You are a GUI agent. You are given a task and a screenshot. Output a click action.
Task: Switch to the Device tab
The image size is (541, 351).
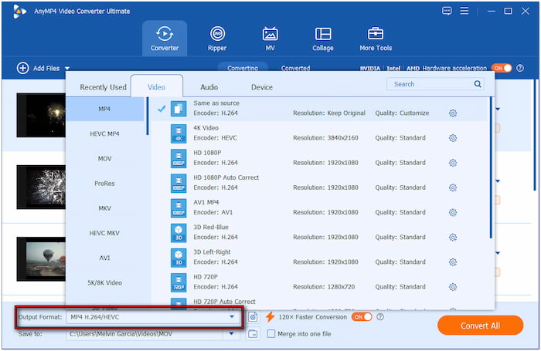pyautogui.click(x=262, y=87)
